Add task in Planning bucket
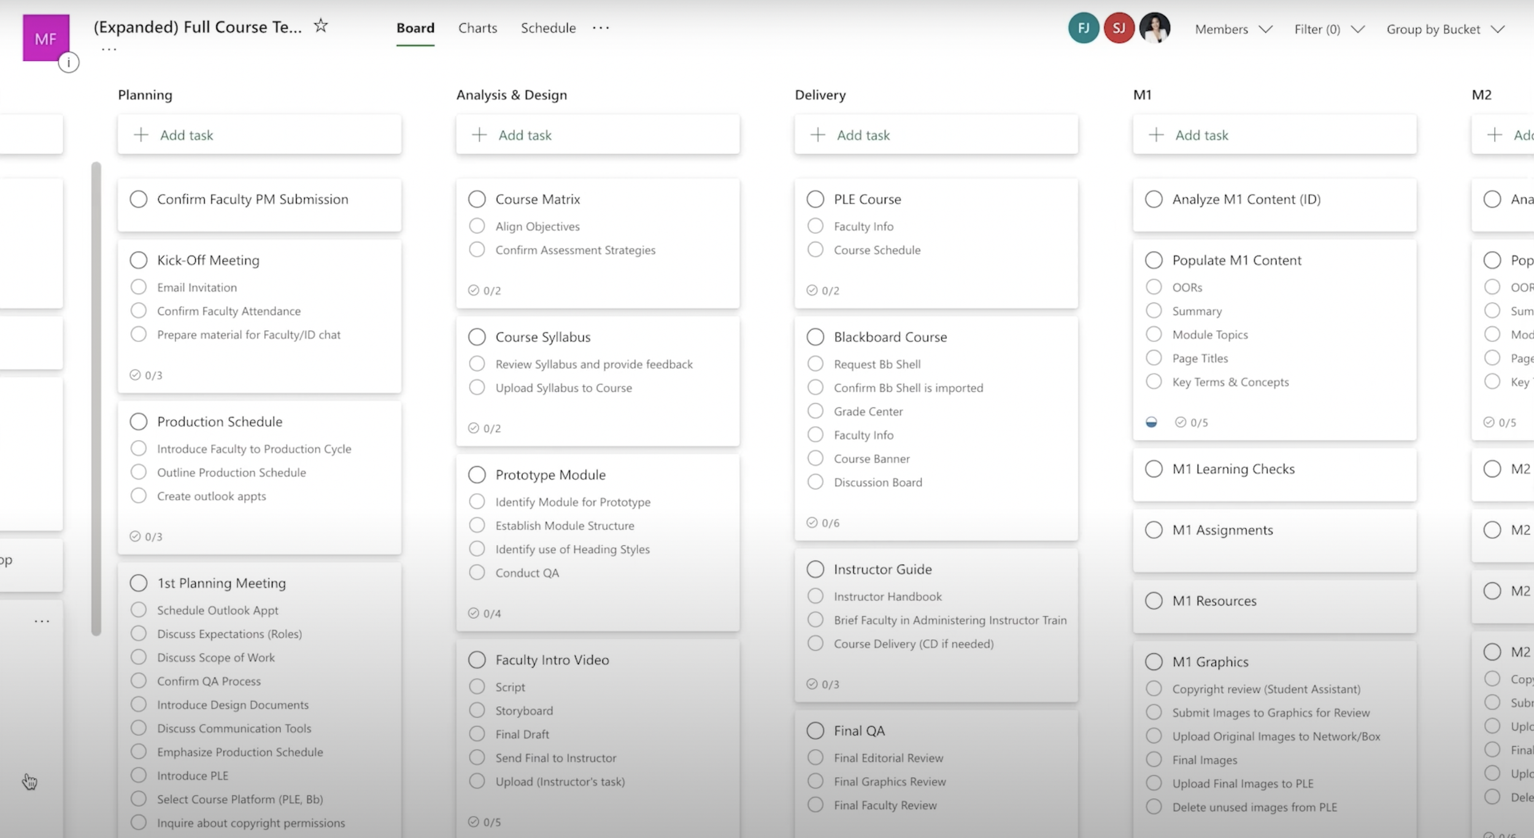This screenshot has height=838, width=1534. [x=260, y=134]
